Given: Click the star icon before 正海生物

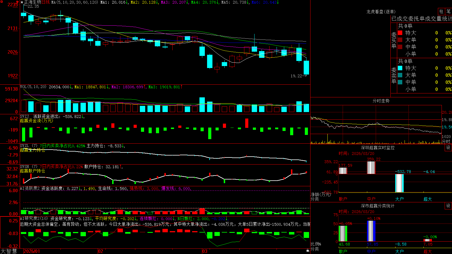Looking at the screenshot, I should [22, 2].
